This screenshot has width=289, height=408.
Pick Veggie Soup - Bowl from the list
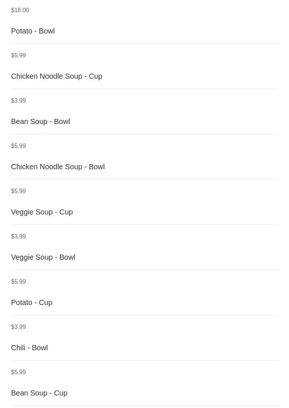43,257
